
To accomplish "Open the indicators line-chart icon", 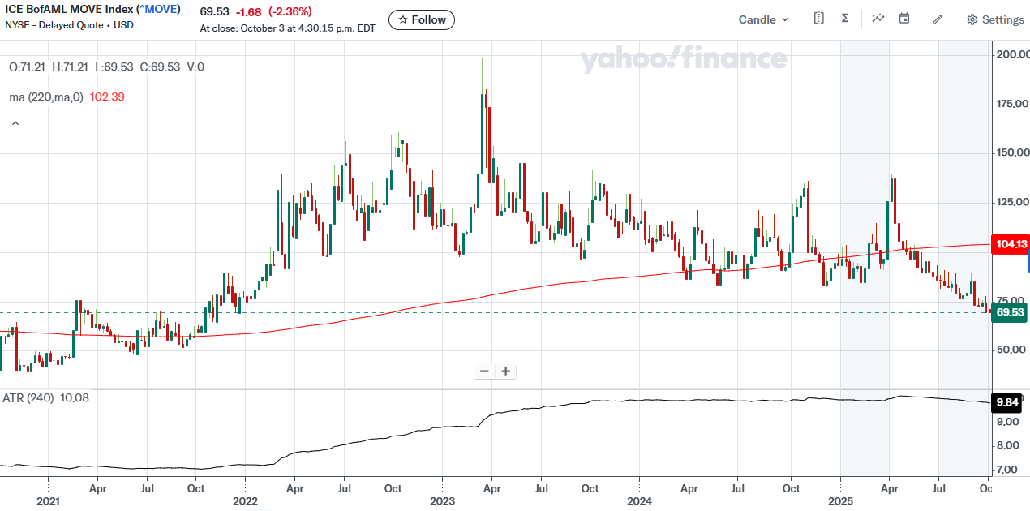I will (x=878, y=19).
